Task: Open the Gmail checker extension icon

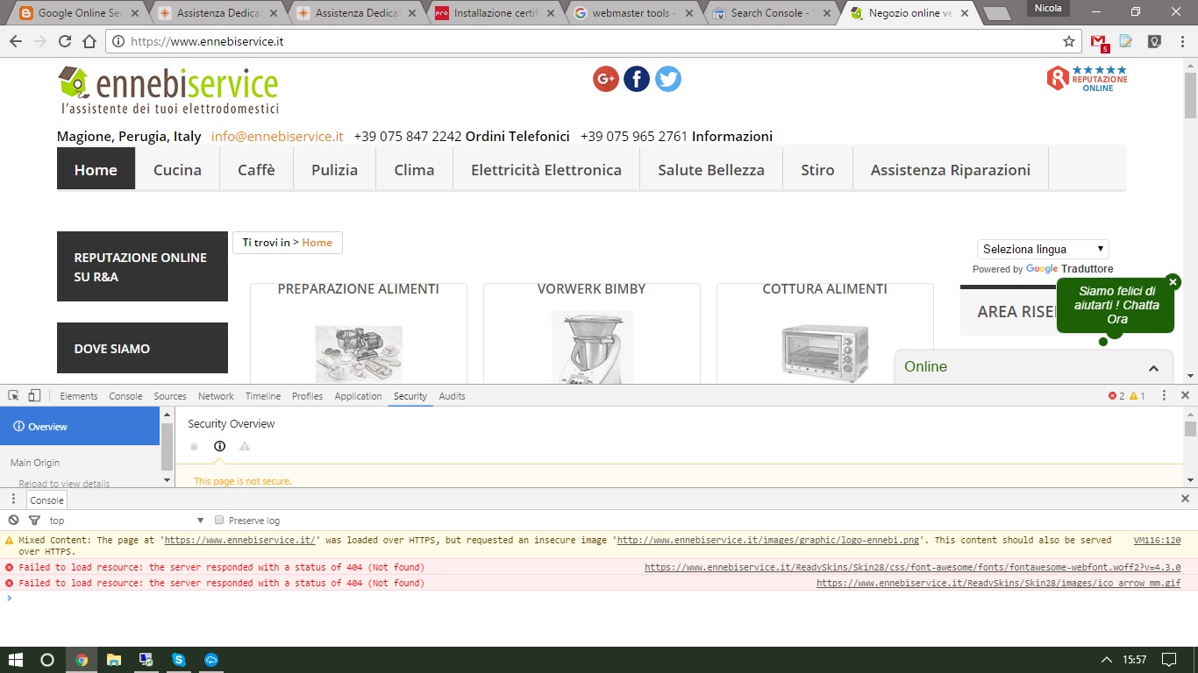Action: pos(1100,41)
